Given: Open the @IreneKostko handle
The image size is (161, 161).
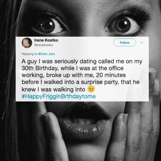Looking at the screenshot, I should [x=44, y=45].
